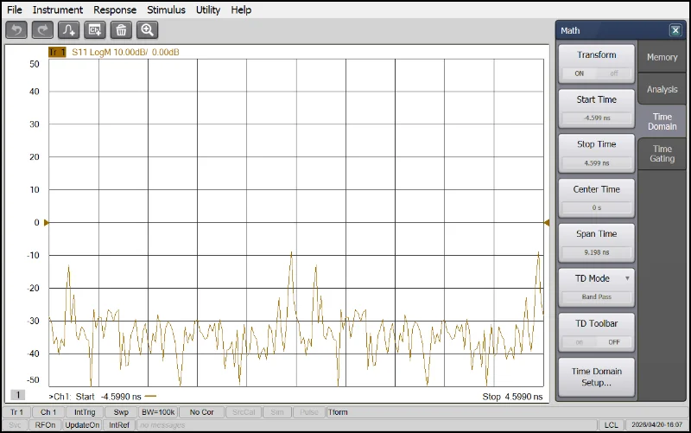Click the Tr 1 status bar button
The width and height of the screenshot is (691, 433).
(16, 412)
